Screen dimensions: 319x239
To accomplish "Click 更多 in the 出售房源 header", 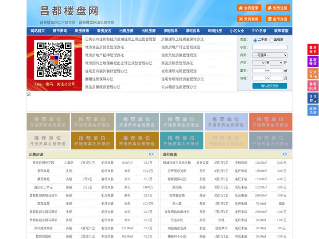I will click(152, 154).
